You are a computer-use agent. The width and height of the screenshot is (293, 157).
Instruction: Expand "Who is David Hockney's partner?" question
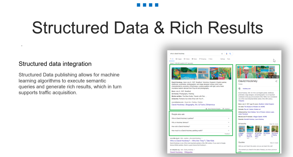tap(229, 118)
